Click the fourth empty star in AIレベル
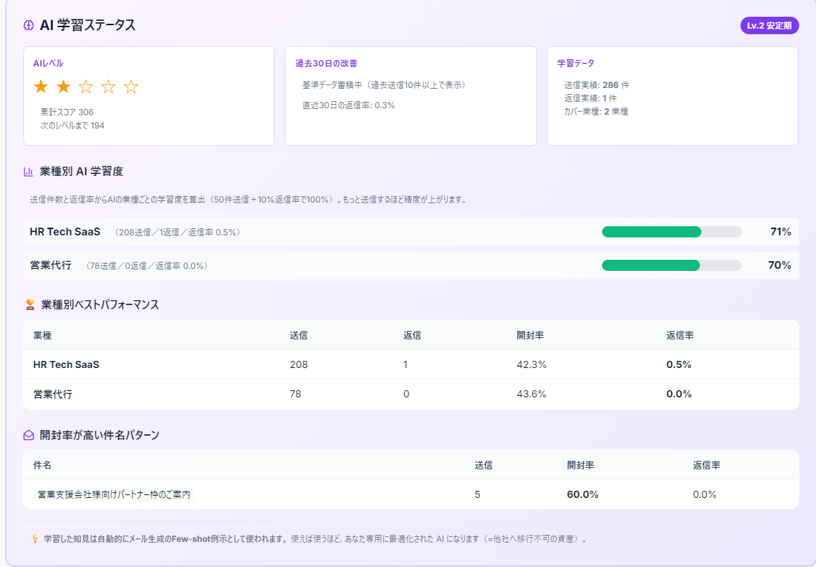 (108, 87)
